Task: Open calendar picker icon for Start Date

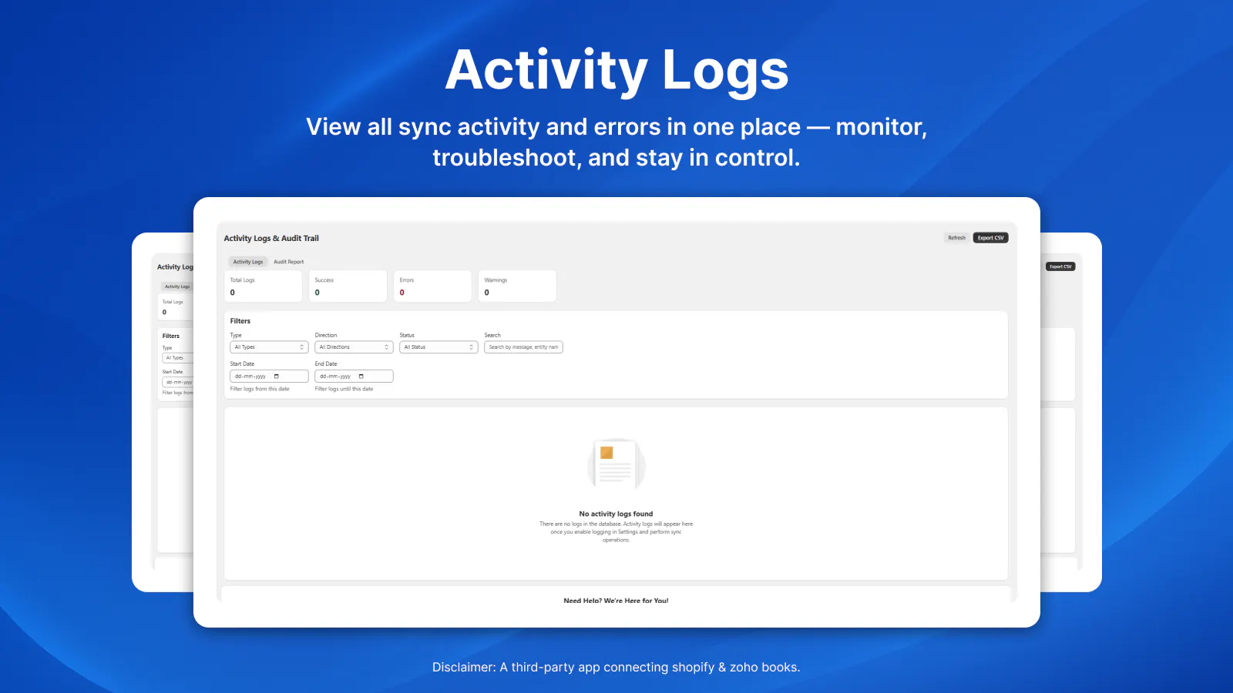Action: click(x=277, y=377)
